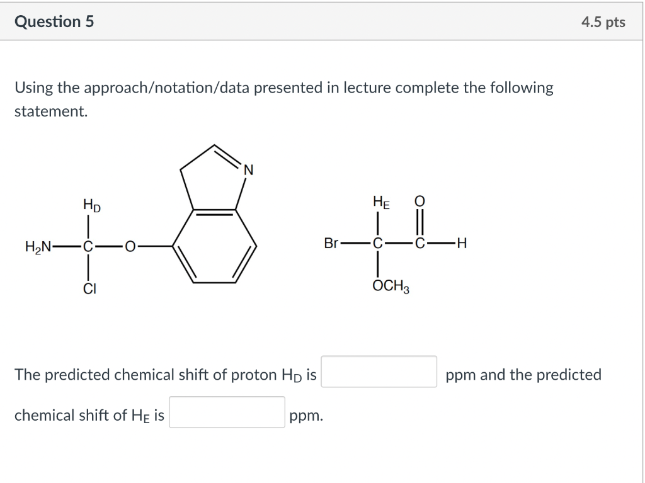The width and height of the screenshot is (645, 483).
Task: Click the central C of the right structure
Action: click(378, 244)
